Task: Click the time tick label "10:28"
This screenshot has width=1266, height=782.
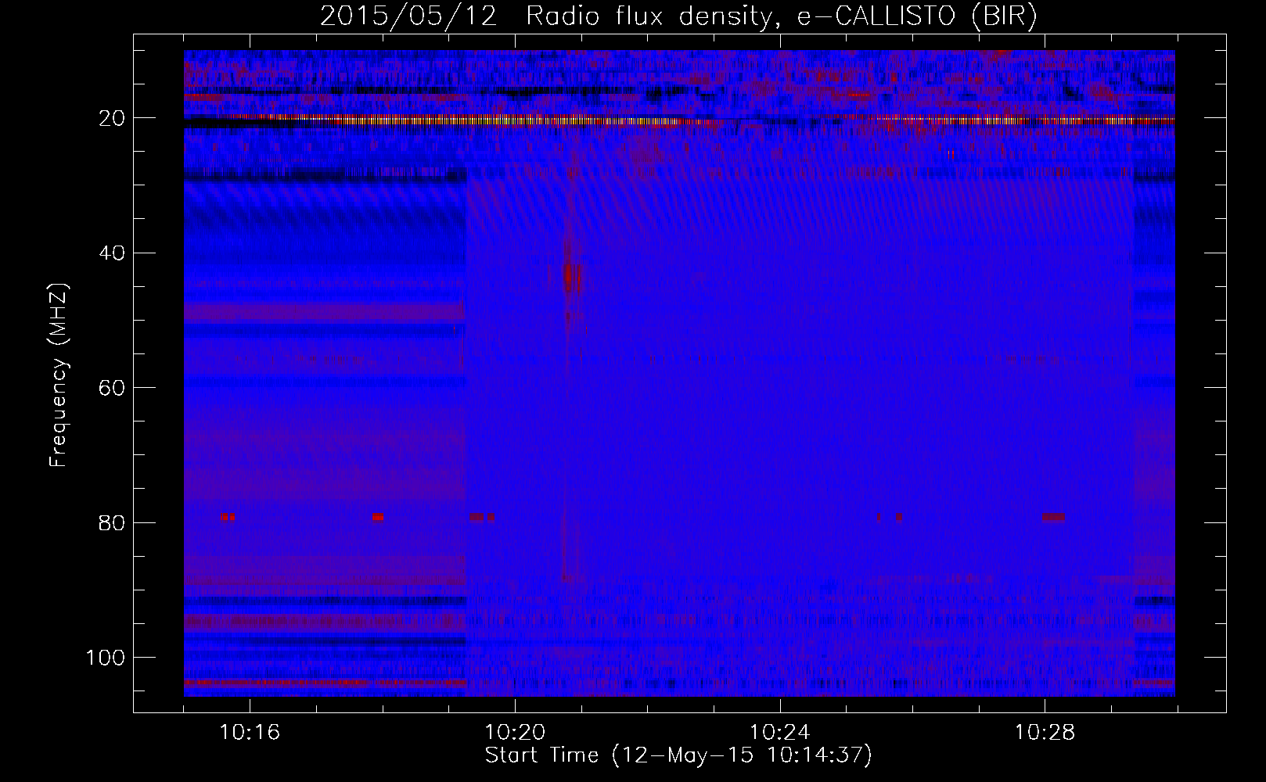Action: tap(1045, 733)
